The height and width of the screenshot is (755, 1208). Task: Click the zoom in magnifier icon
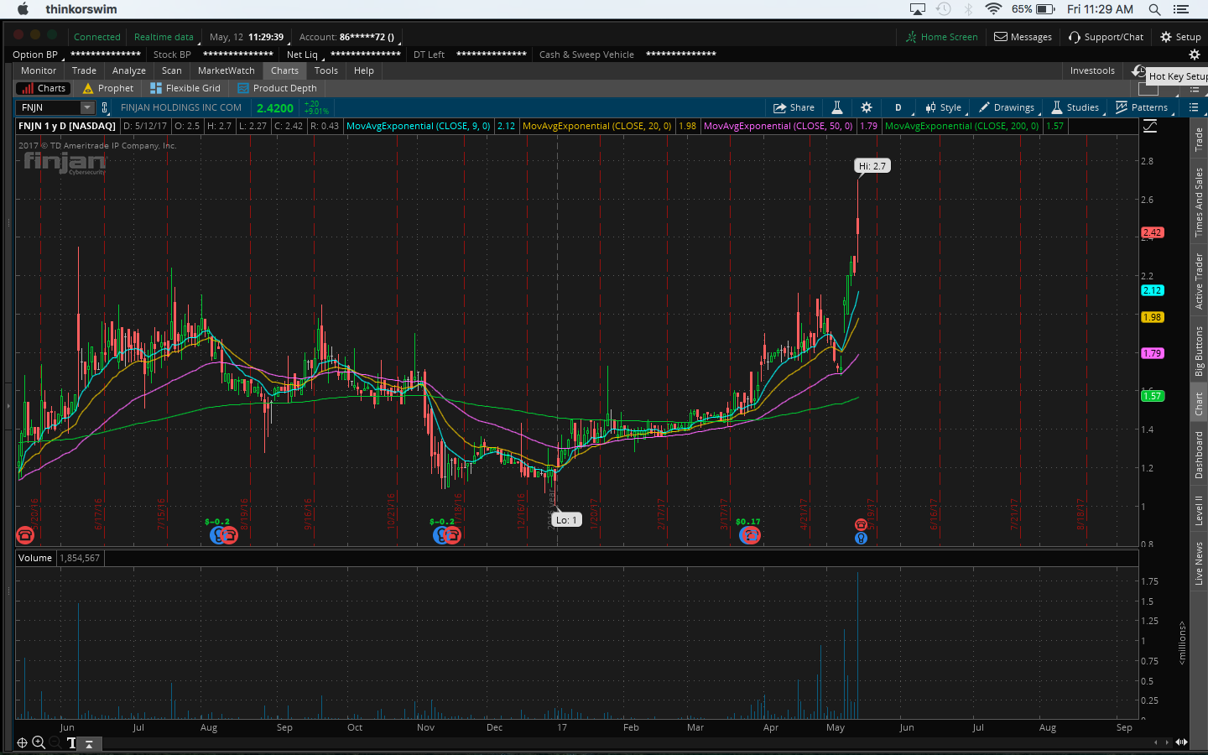(39, 742)
